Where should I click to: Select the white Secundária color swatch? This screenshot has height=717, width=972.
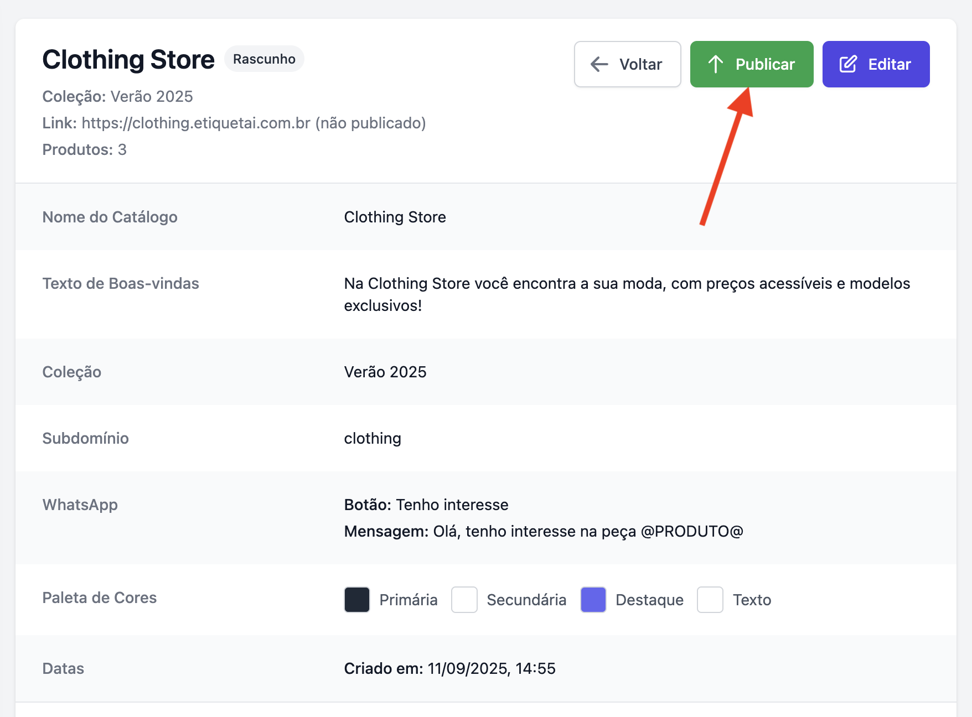[464, 600]
